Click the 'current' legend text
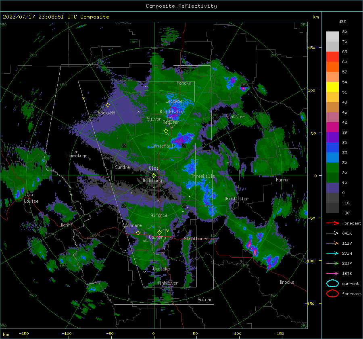Viewport: 363px width, 339px height. click(x=350, y=284)
